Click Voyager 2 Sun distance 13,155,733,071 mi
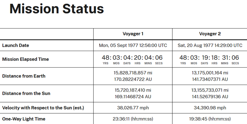 [210, 90]
